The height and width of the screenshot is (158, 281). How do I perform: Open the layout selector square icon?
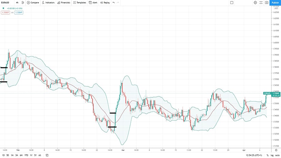[232, 3]
